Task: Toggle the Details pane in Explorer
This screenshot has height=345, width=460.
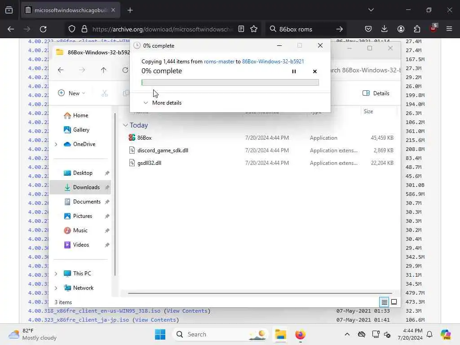Action: click(x=376, y=93)
